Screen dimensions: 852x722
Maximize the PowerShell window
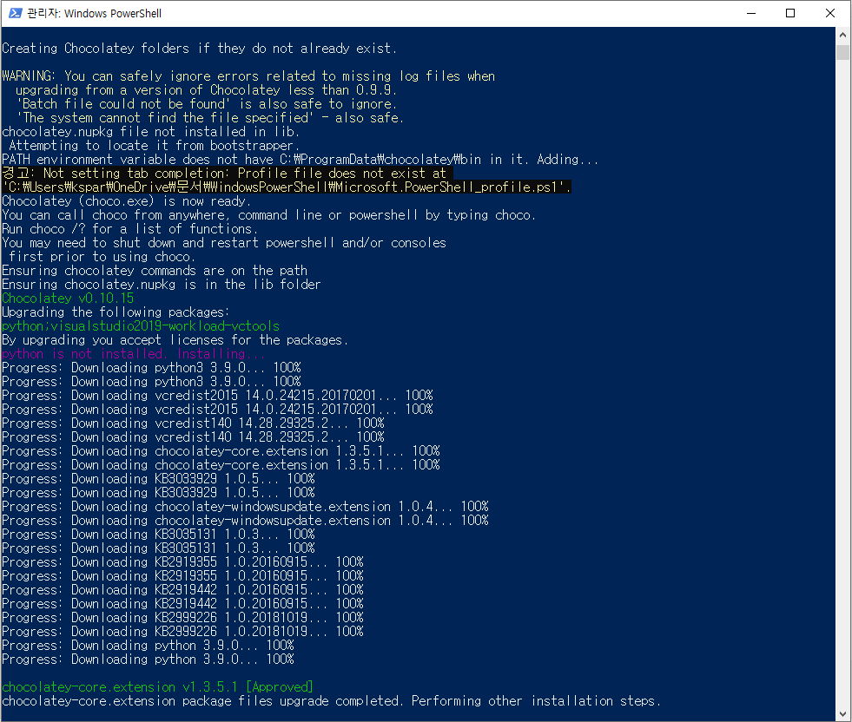click(790, 13)
